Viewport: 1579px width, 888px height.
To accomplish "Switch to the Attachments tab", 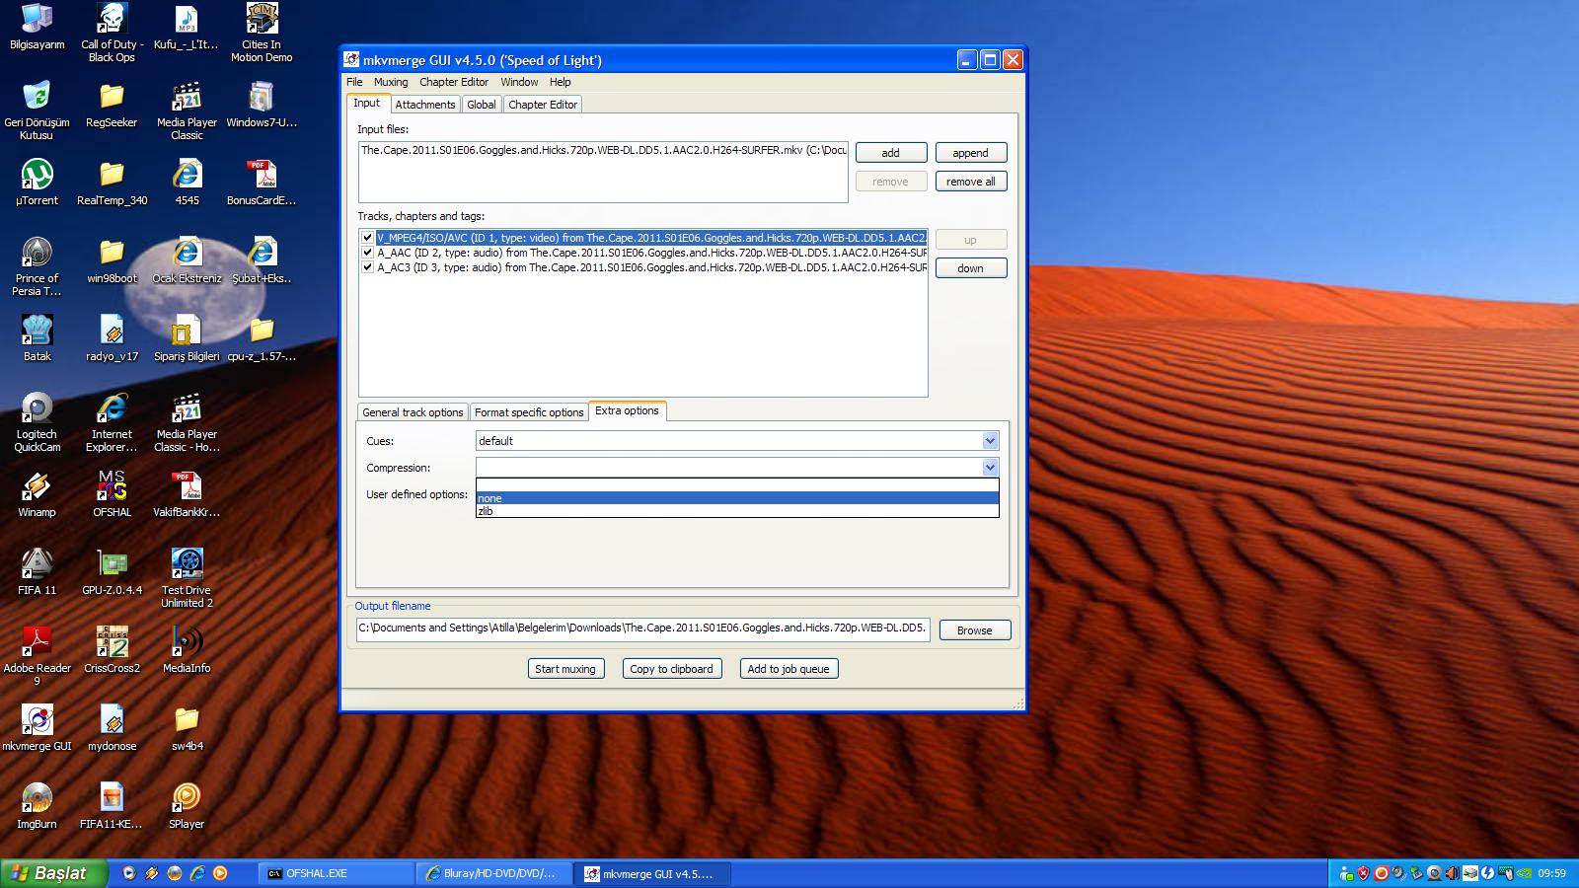I will [x=425, y=105].
